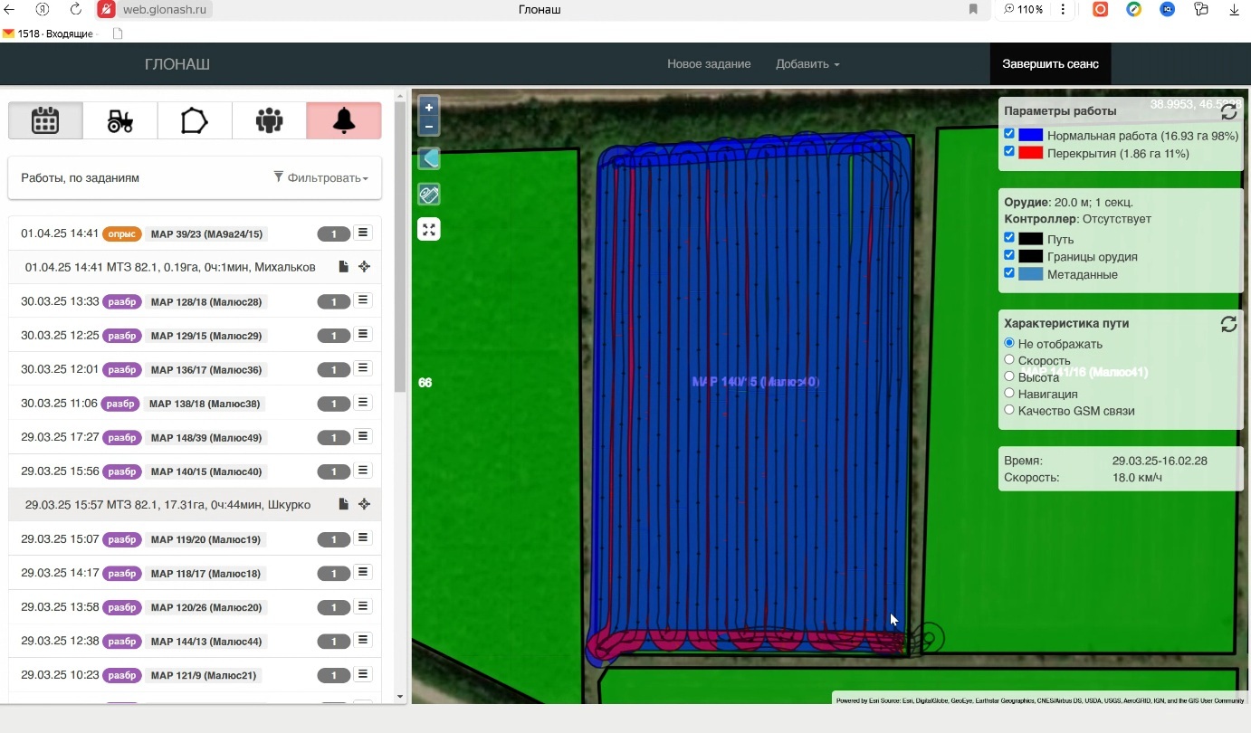Open the Новое задание menu item
Image resolution: width=1251 pixels, height=733 pixels.
709,64
